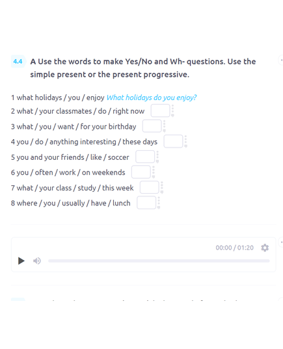The image size is (283, 349).
Task: Open dotted hint icon beside question 7
Action: (162, 187)
